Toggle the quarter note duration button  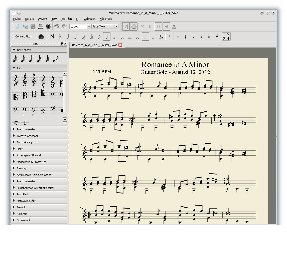[x=106, y=37]
